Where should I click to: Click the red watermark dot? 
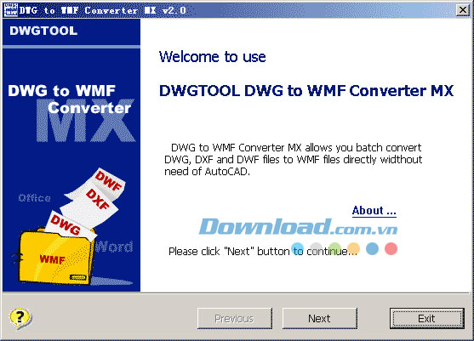pos(391,248)
